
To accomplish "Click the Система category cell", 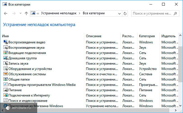I will coord(146,74).
